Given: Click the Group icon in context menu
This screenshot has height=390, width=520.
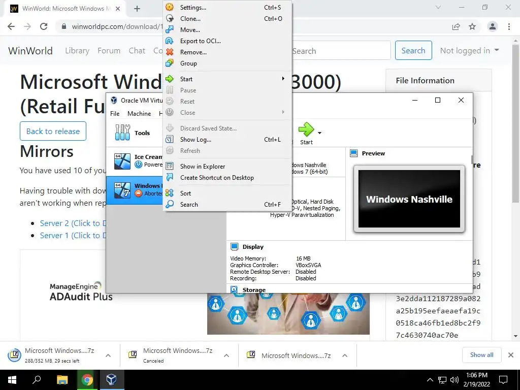Looking at the screenshot, I should click(x=170, y=63).
